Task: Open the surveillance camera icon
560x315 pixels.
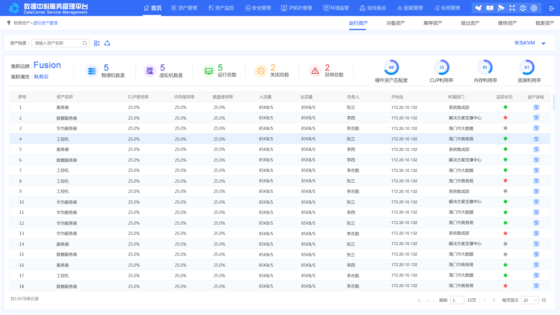Action: click(501, 8)
